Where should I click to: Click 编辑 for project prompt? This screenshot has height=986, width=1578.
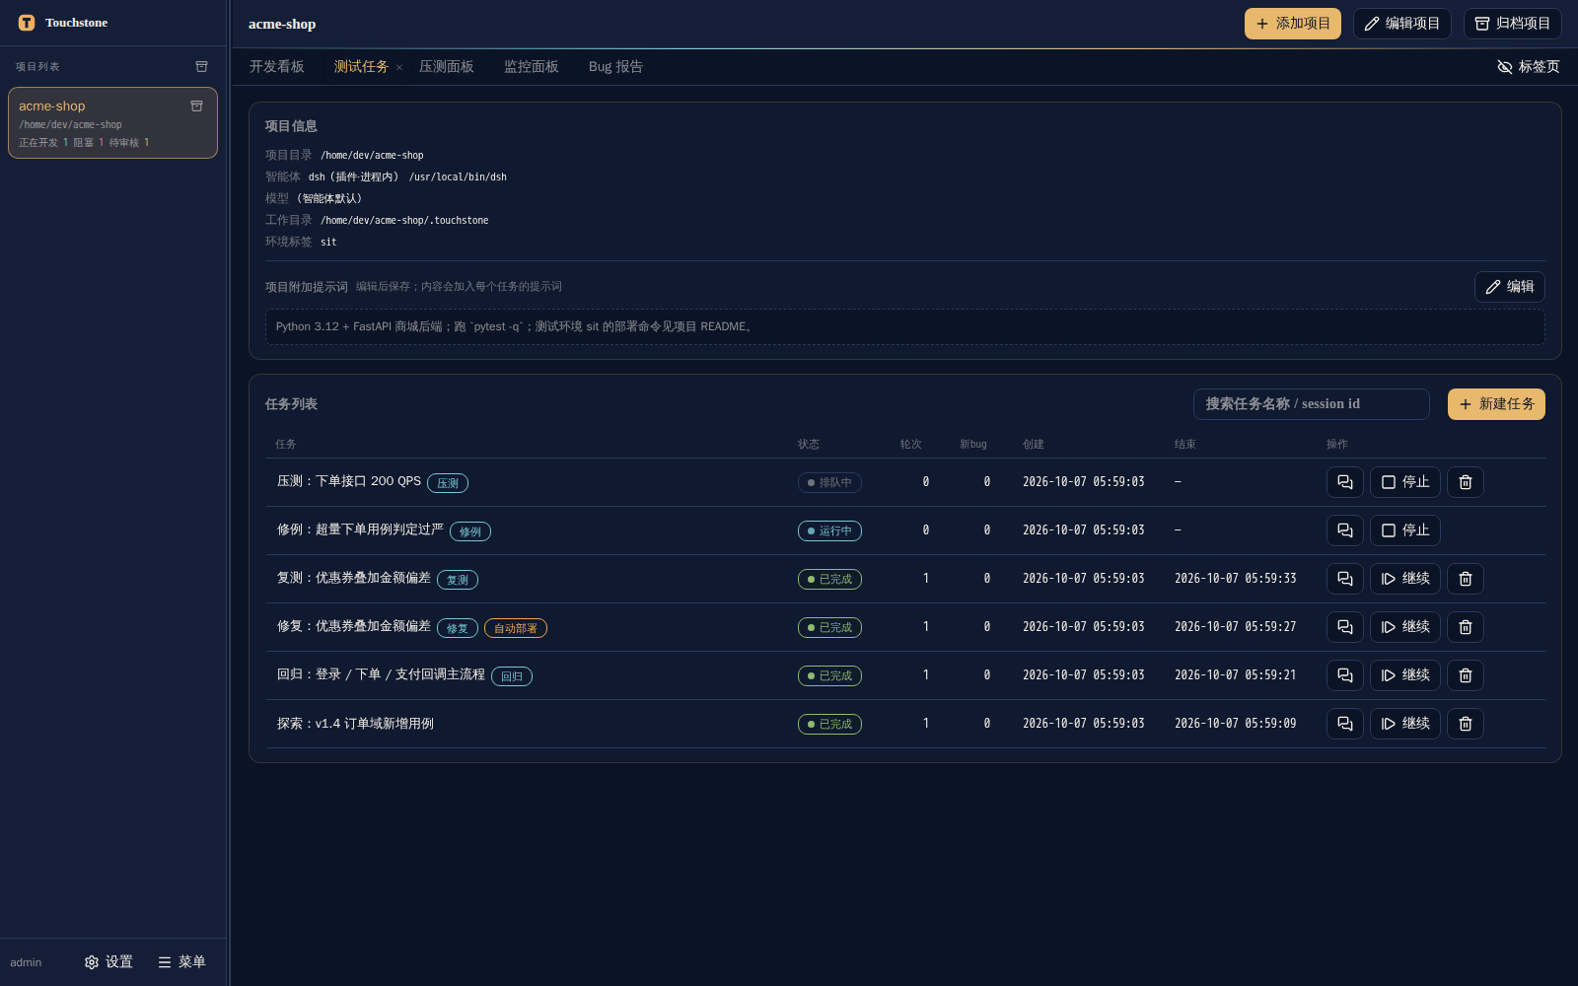(x=1509, y=287)
